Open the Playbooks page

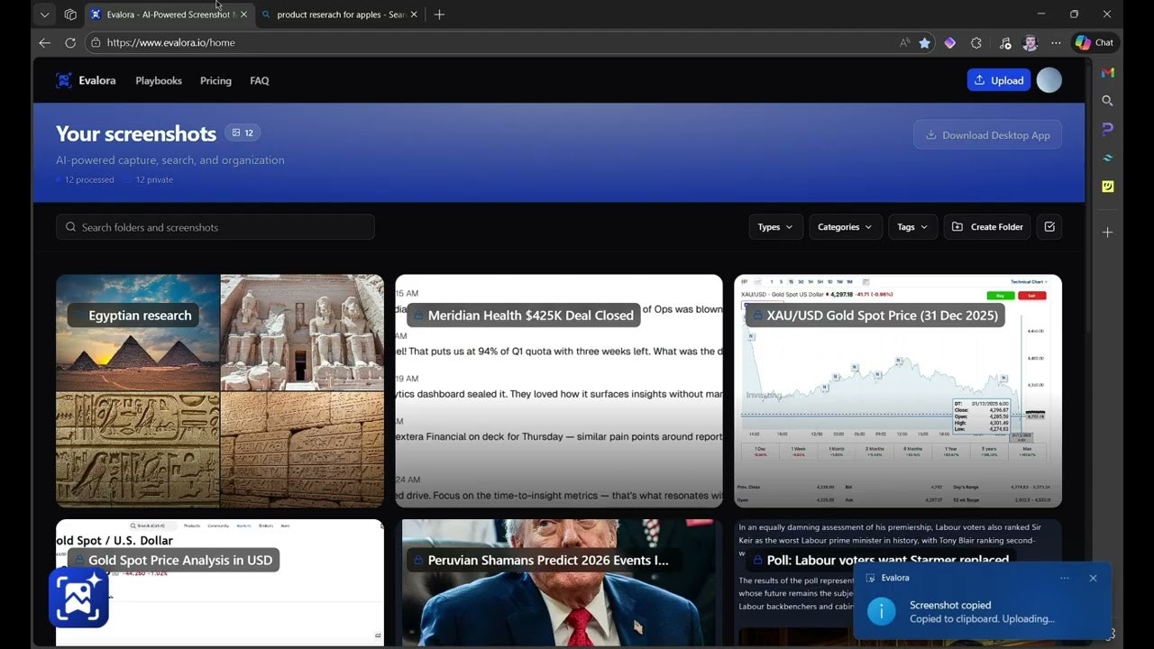click(x=159, y=80)
